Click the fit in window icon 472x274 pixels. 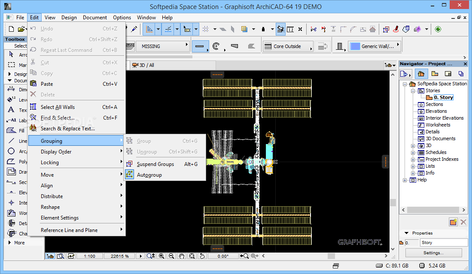192,256
